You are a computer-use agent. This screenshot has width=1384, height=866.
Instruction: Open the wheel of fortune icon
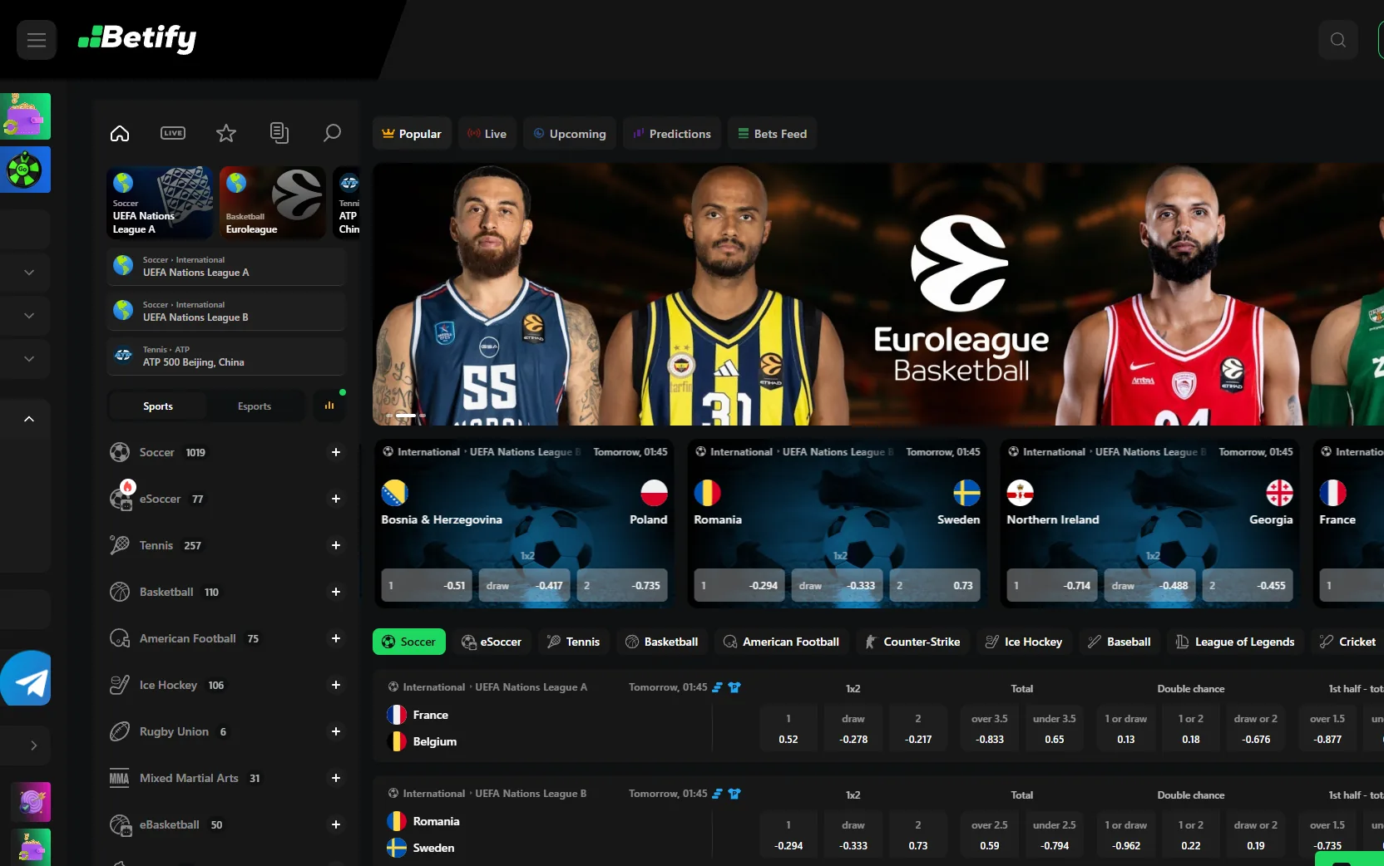[24, 170]
